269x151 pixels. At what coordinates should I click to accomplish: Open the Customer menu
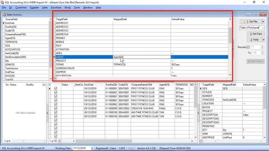[x=21, y=8]
